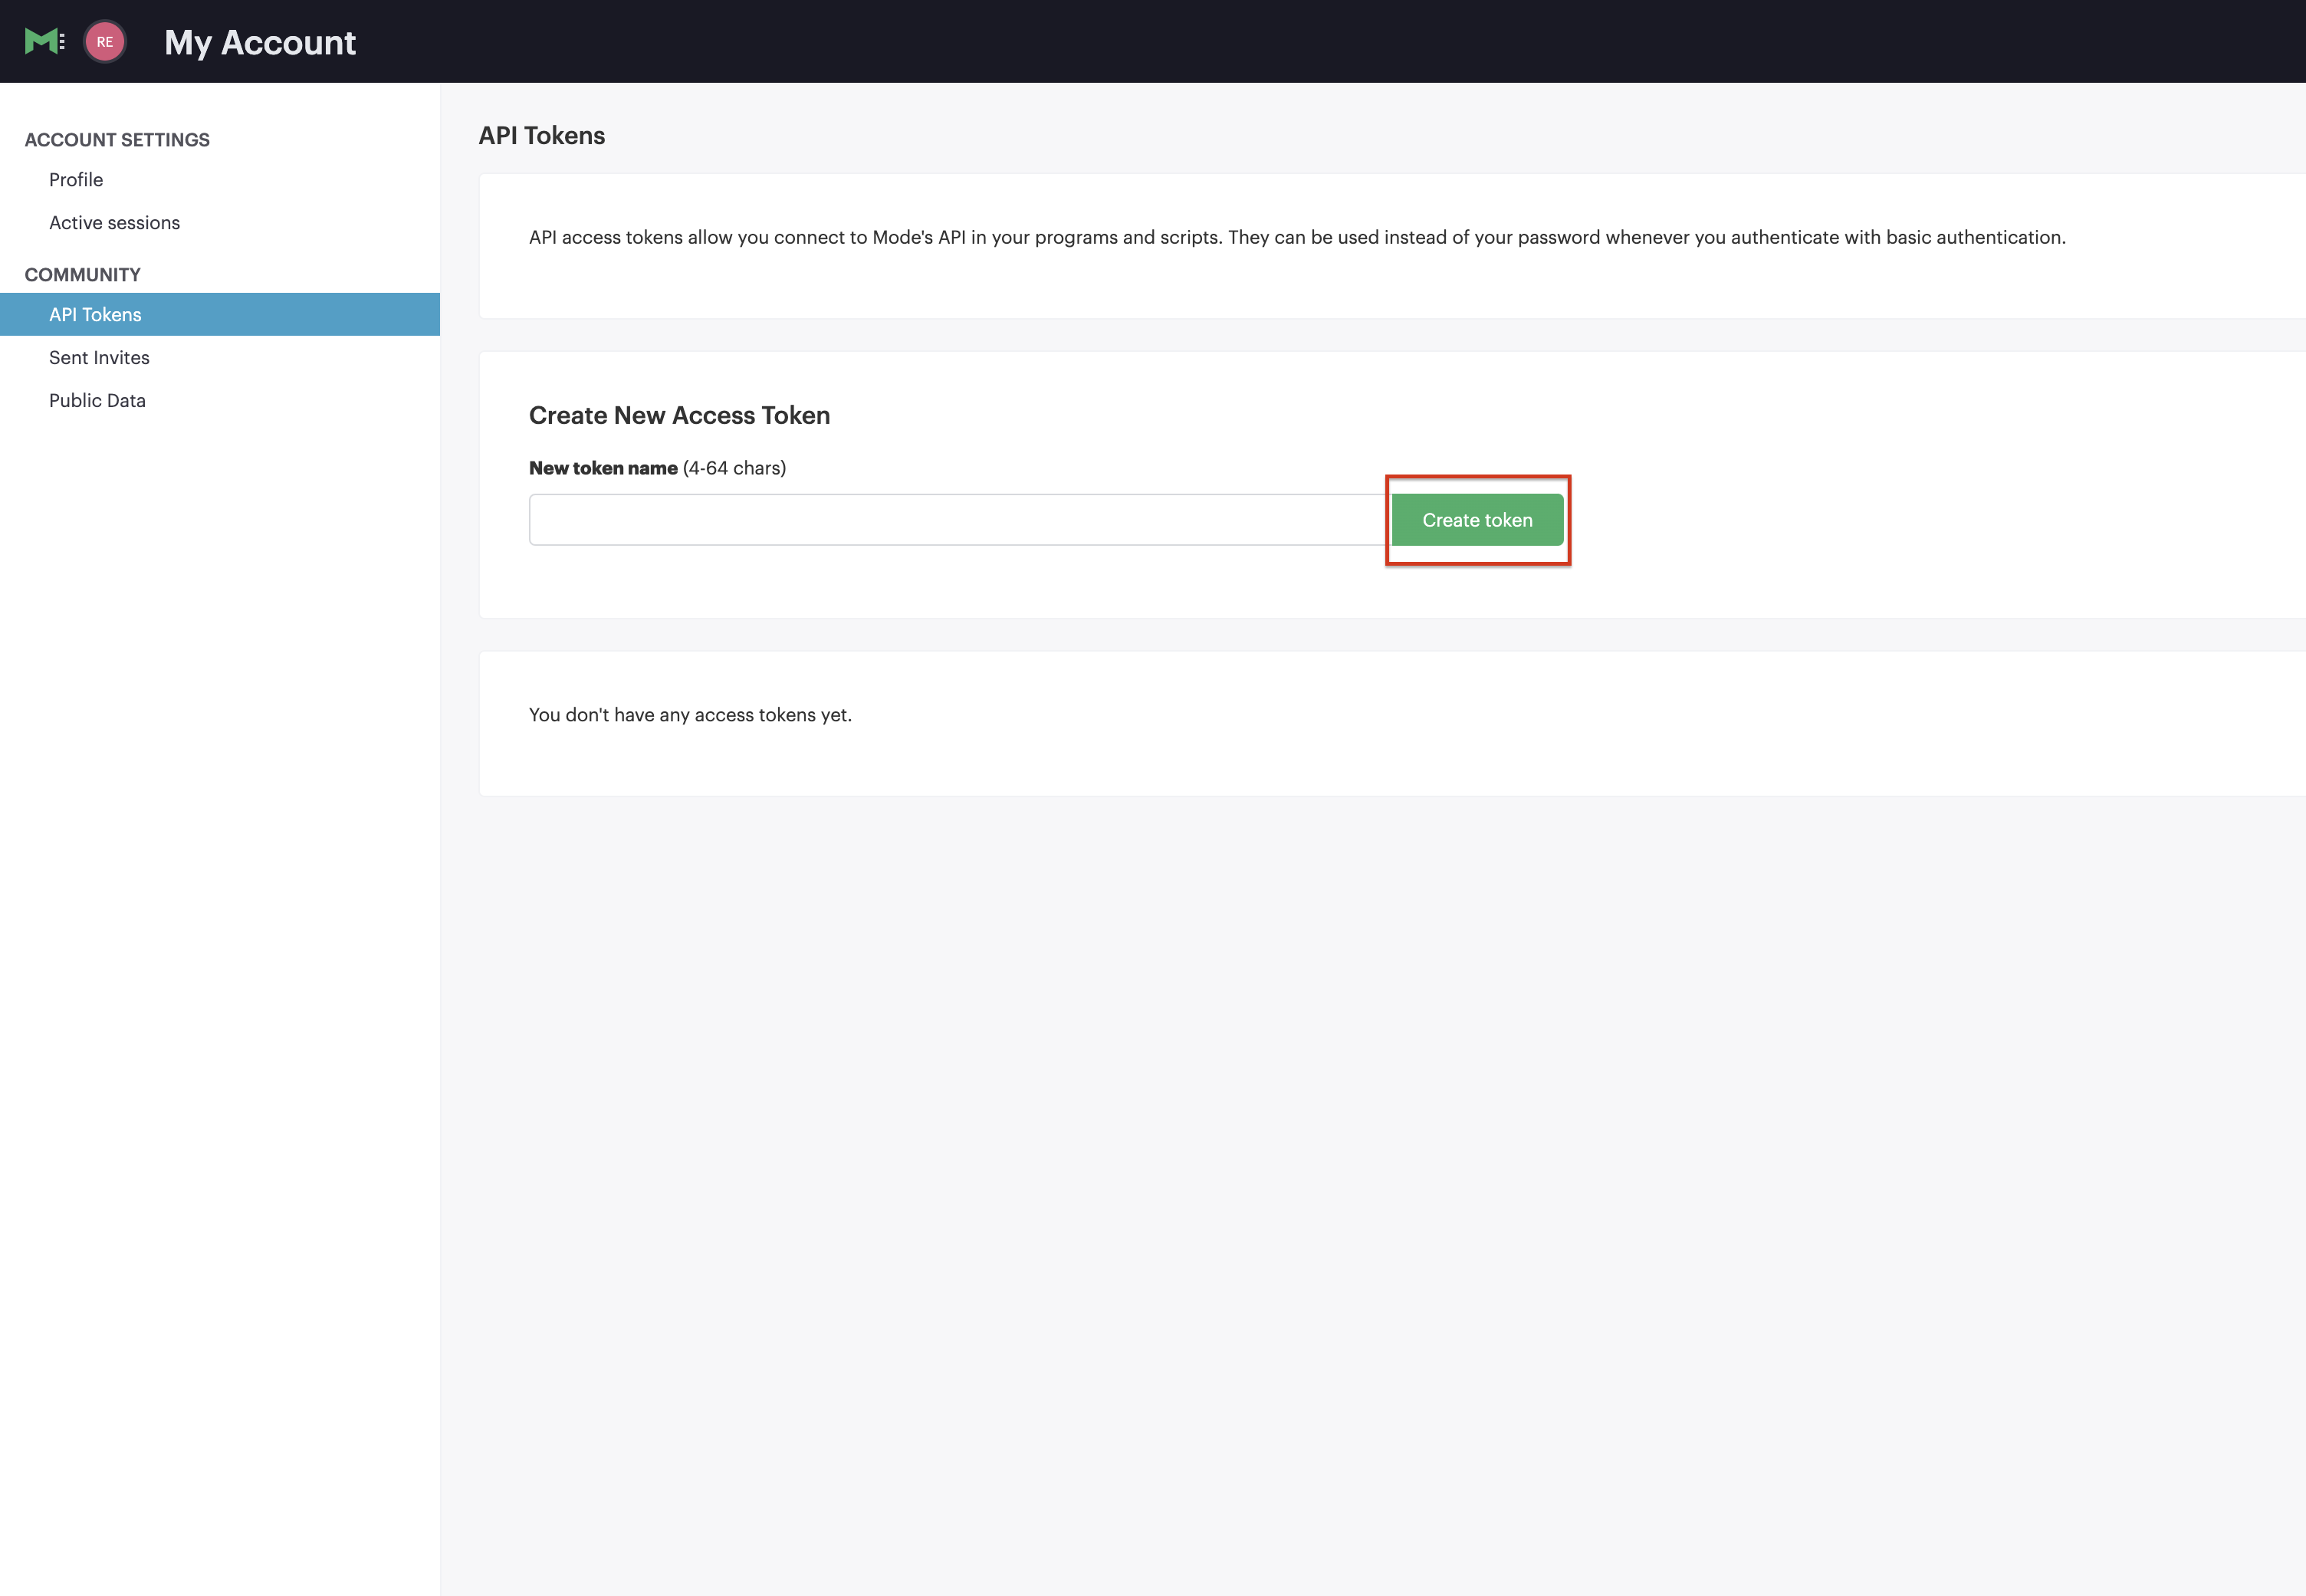Open the Profile settings page
Screen dimensions: 2306x1596
tap(76, 180)
